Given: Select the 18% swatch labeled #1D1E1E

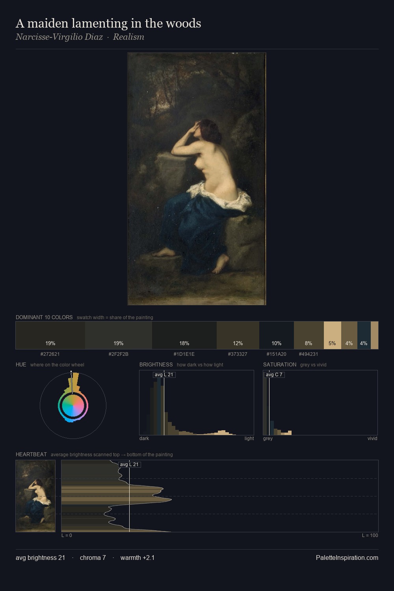Looking at the screenshot, I should 184,335.
